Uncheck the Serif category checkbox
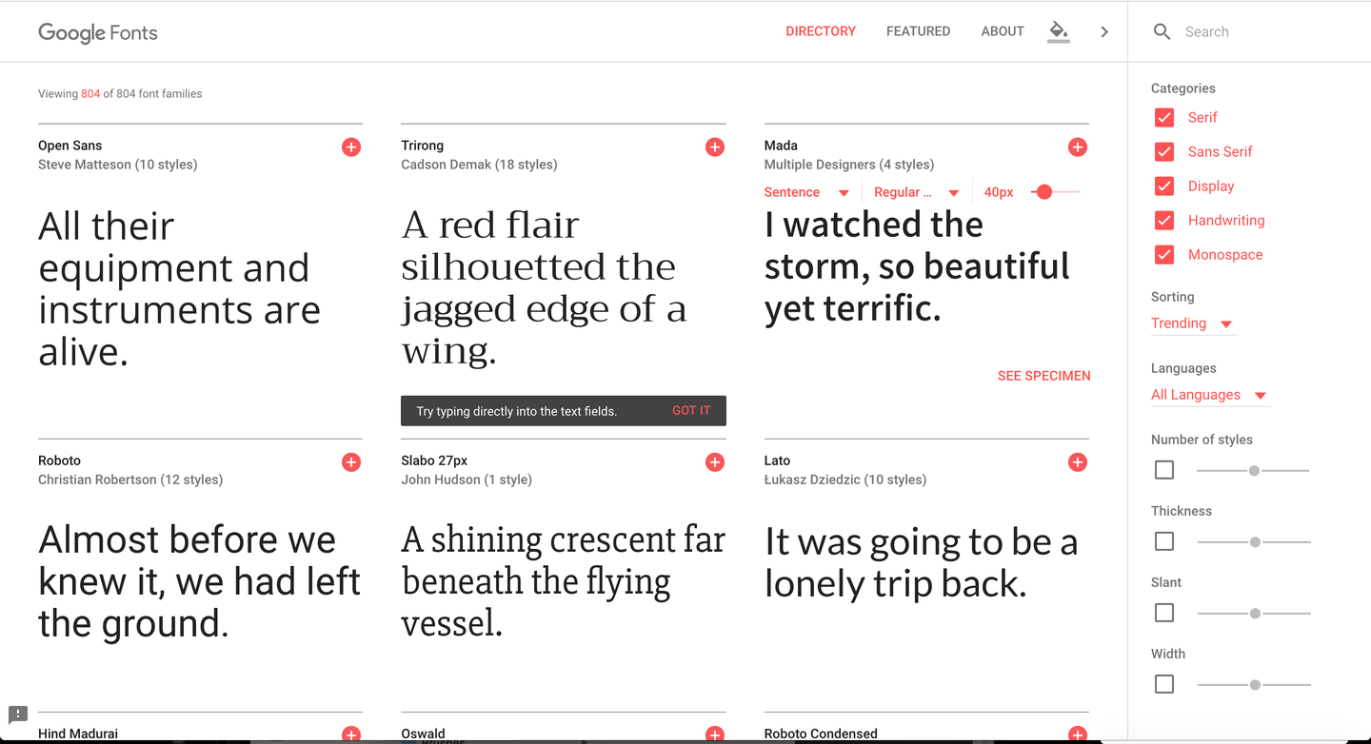Screen dimensions: 1371x744 tap(1164, 118)
